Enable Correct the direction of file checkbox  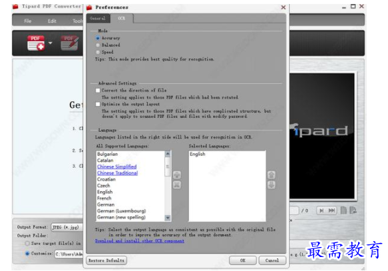coord(98,91)
